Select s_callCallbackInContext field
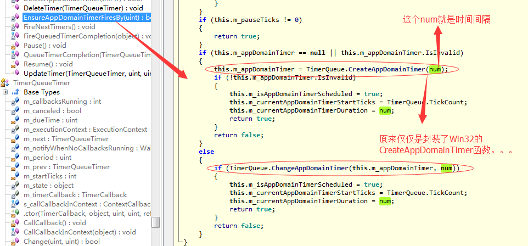The width and height of the screenshot is (528, 246). (x=87, y=204)
